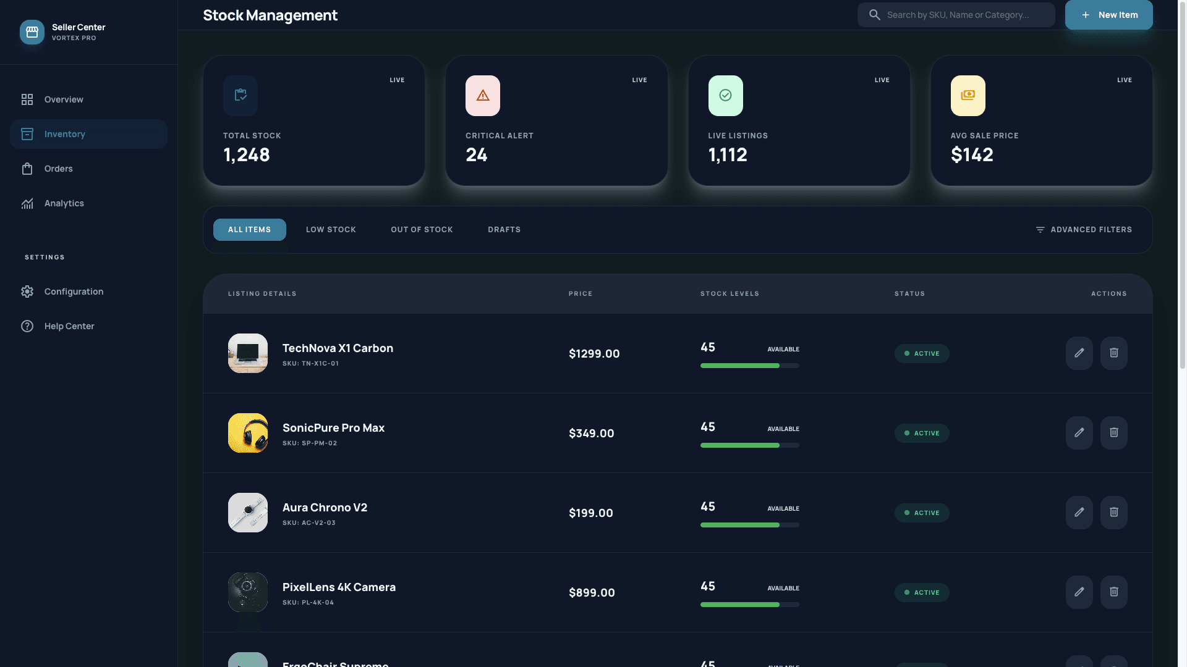The image size is (1187, 667).
Task: Open the Analytics section
Action: [x=64, y=203]
